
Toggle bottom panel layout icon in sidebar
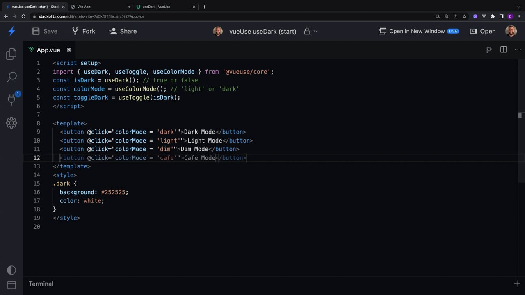[11, 285]
